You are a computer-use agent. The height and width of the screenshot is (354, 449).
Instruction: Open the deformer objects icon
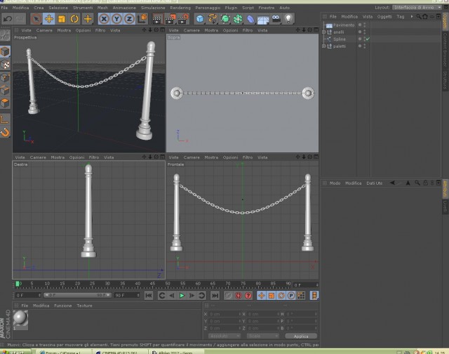[x=250, y=19]
